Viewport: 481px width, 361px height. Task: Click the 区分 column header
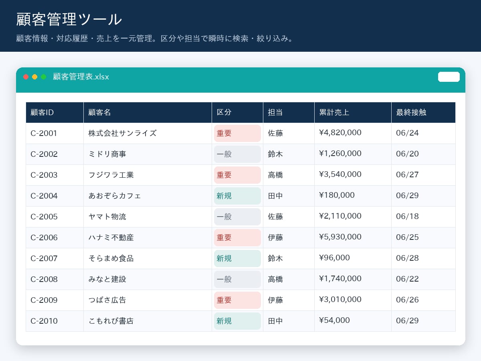(238, 113)
